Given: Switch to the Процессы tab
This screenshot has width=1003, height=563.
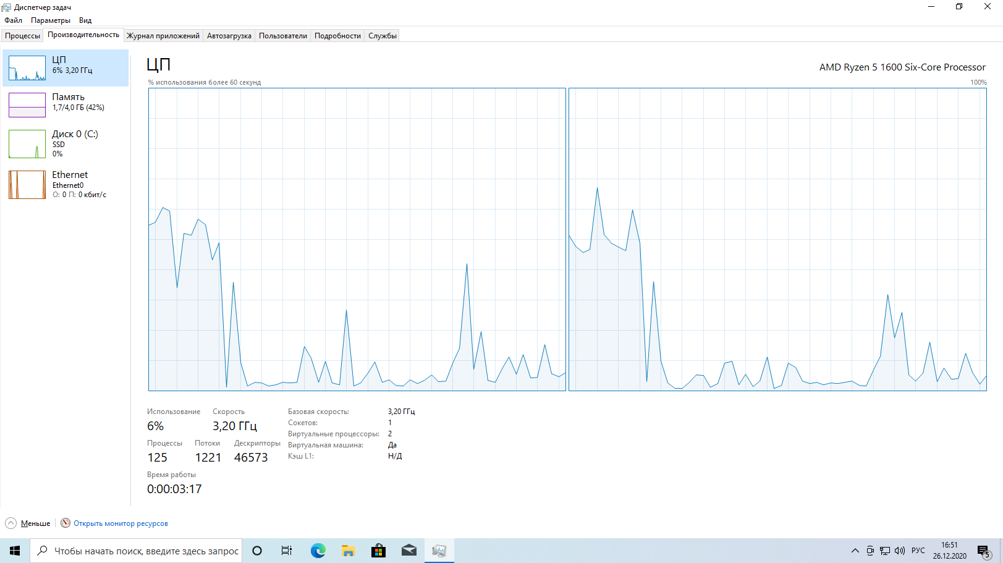Looking at the screenshot, I should [x=22, y=36].
